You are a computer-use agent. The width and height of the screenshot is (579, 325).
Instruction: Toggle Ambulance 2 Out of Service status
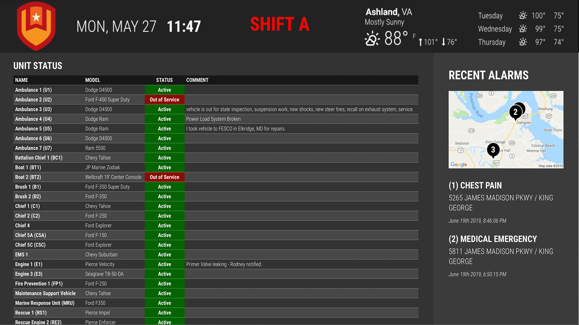click(164, 99)
